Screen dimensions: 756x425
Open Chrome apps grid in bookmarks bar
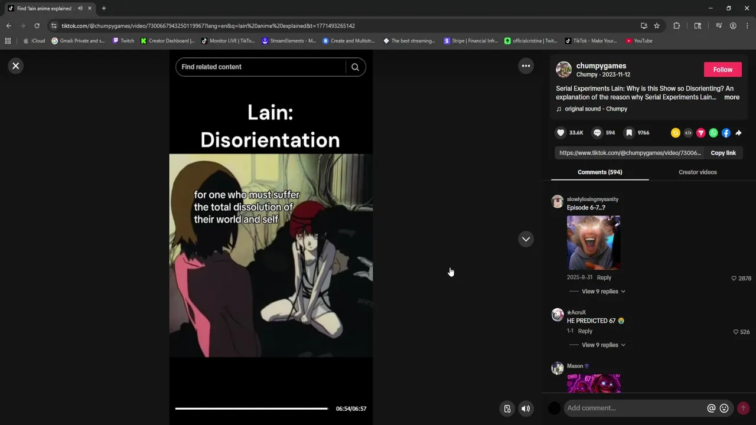click(8, 41)
